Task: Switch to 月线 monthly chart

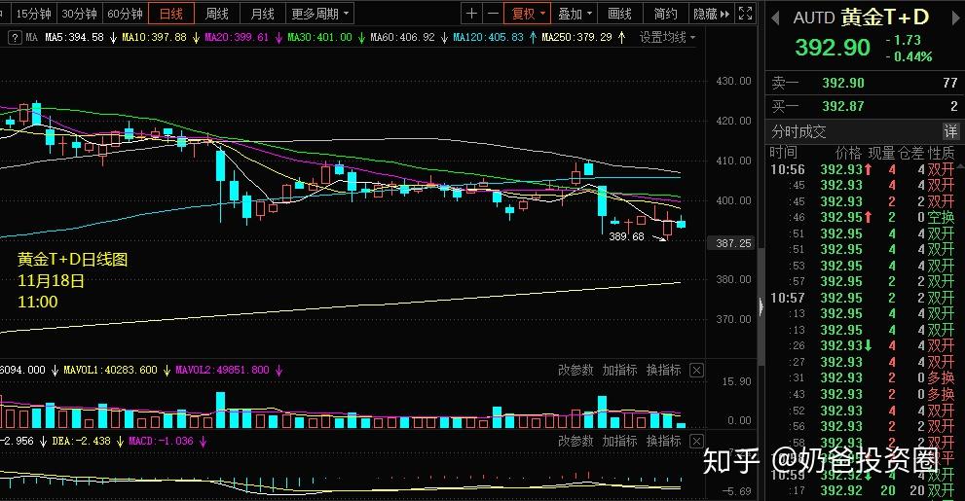Action: (x=263, y=14)
